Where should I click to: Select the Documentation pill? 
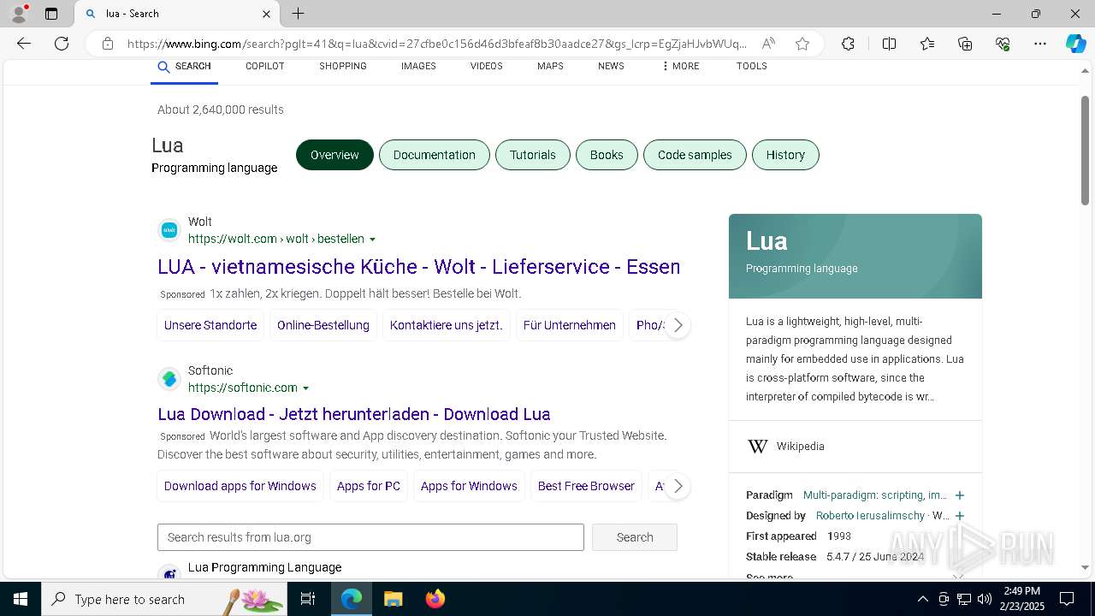point(435,155)
